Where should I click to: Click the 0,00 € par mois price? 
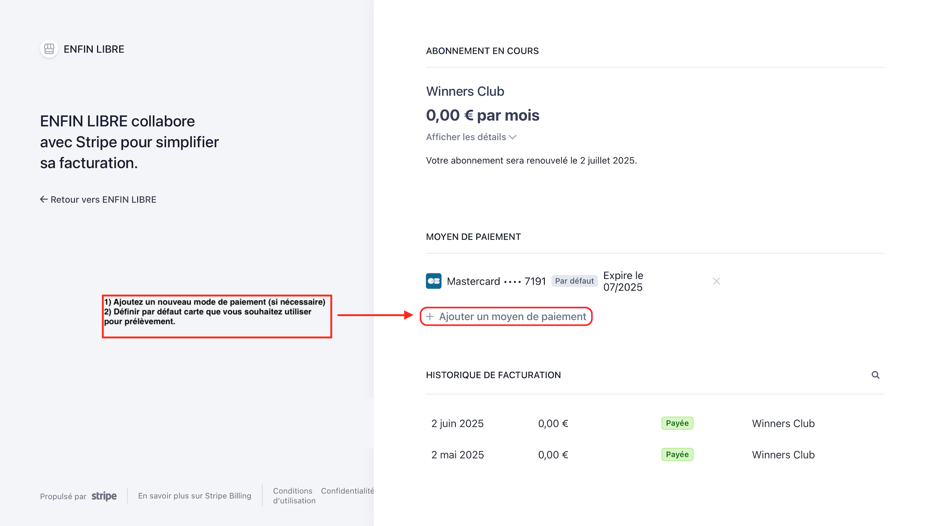tap(483, 115)
